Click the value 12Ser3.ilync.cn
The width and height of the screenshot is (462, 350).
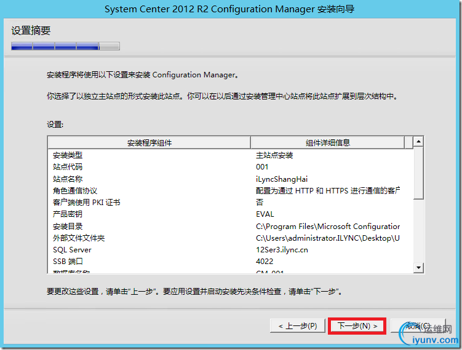[x=282, y=250]
